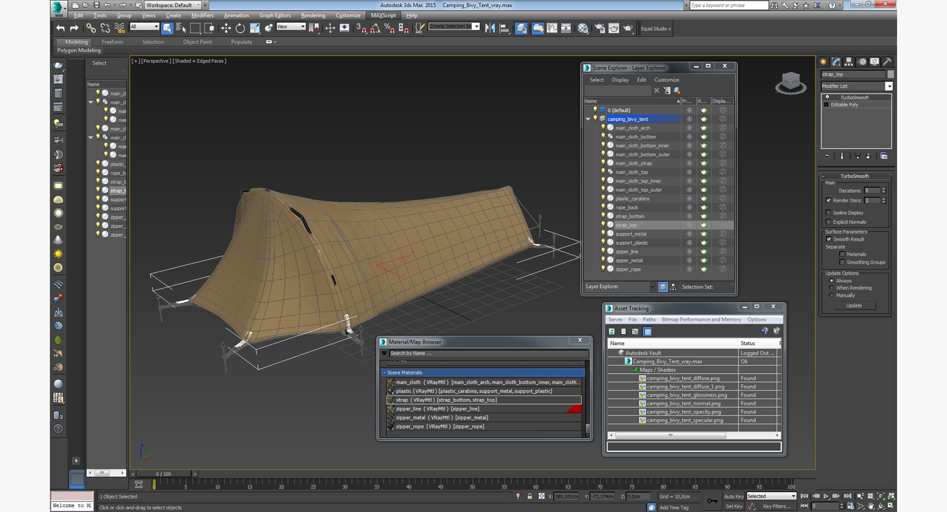Open the Layer Explorer dropdown at bottom
The height and width of the screenshot is (512, 947).
pyautogui.click(x=652, y=287)
